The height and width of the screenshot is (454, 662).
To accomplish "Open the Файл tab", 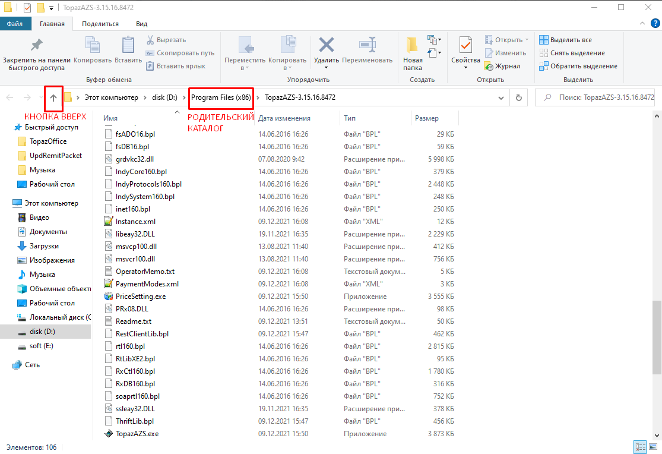I will pos(15,24).
